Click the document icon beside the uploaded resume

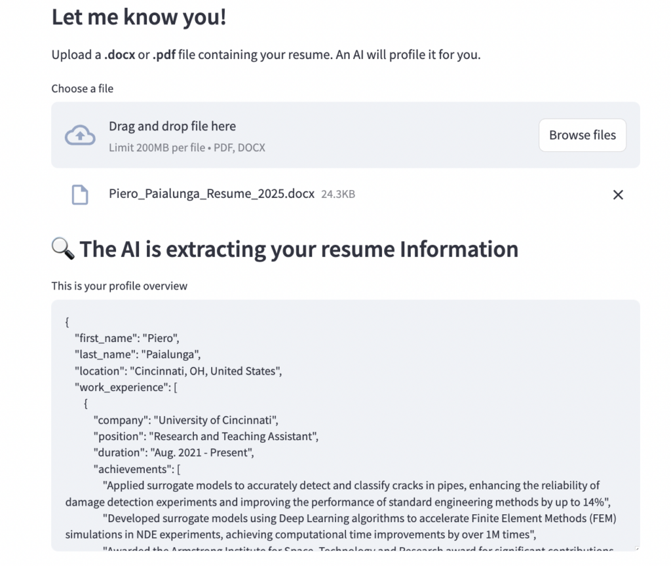79,195
